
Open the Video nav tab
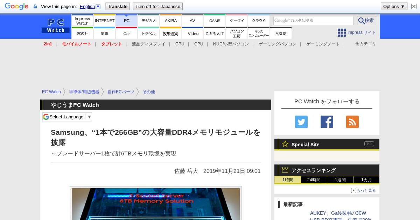click(193, 33)
